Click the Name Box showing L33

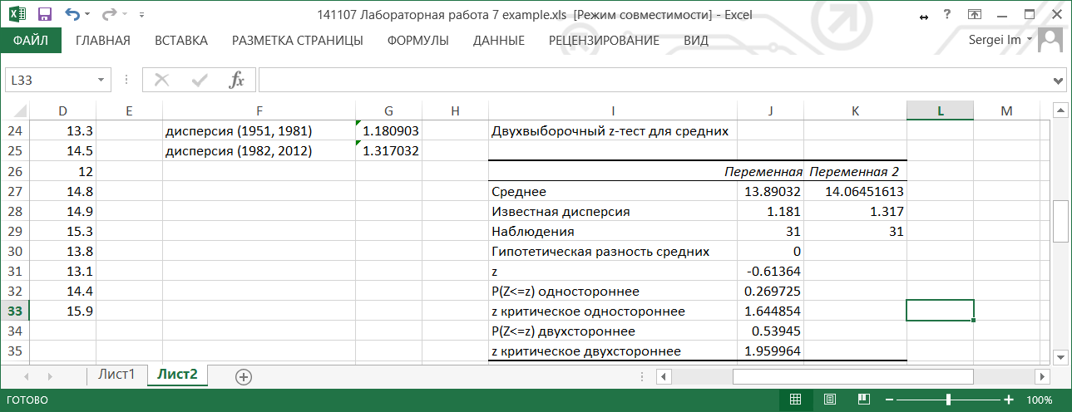pos(51,80)
